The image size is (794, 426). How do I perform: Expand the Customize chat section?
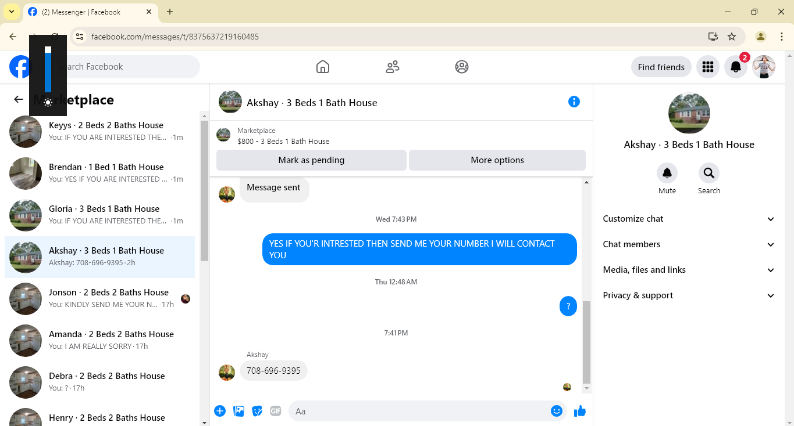(689, 219)
